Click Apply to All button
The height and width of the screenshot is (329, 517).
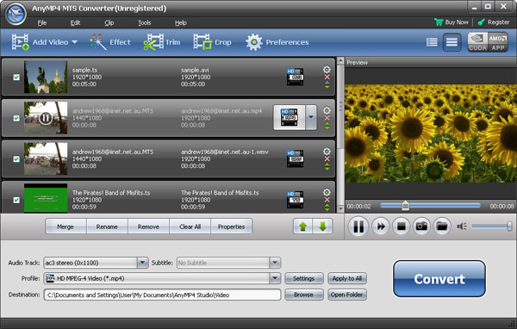pyautogui.click(x=347, y=278)
